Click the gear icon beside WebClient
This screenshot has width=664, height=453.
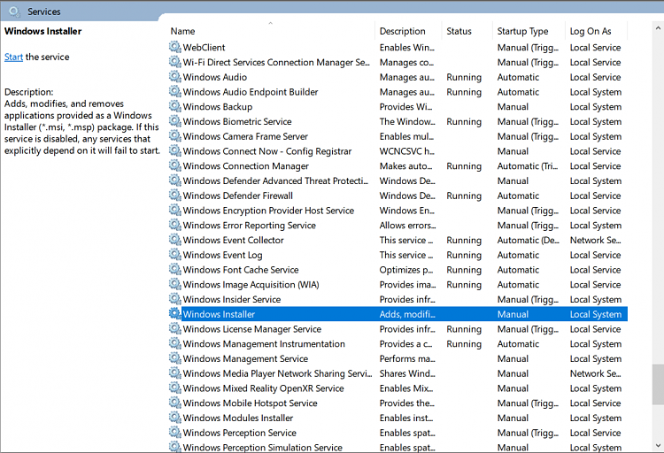[x=175, y=47]
